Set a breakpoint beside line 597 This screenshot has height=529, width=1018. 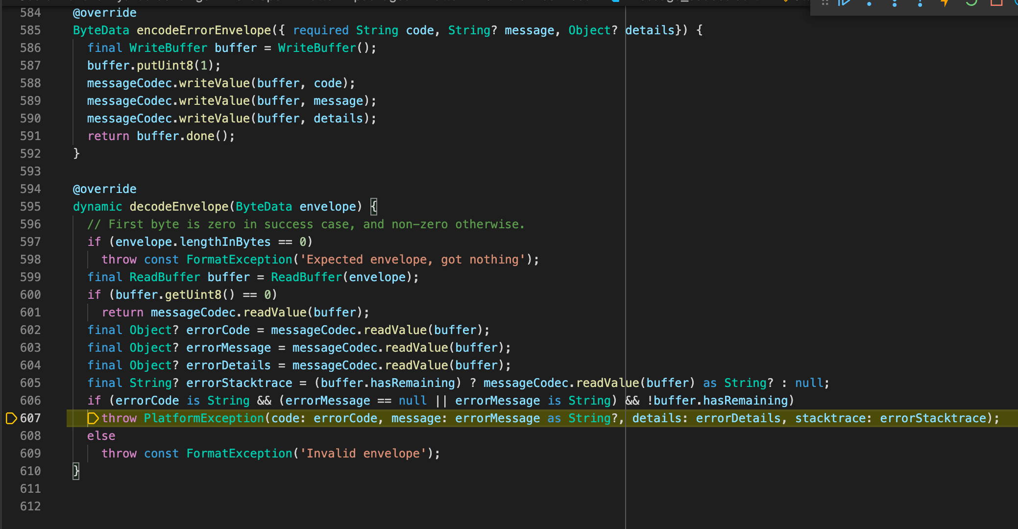(x=12, y=241)
